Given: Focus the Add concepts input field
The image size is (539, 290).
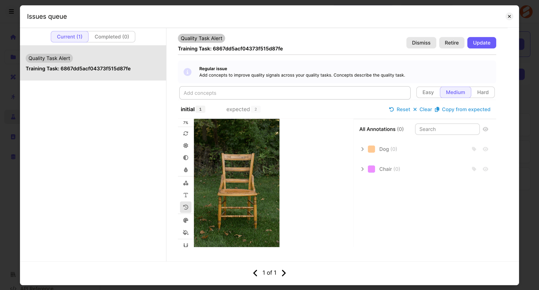Looking at the screenshot, I should 295,93.
